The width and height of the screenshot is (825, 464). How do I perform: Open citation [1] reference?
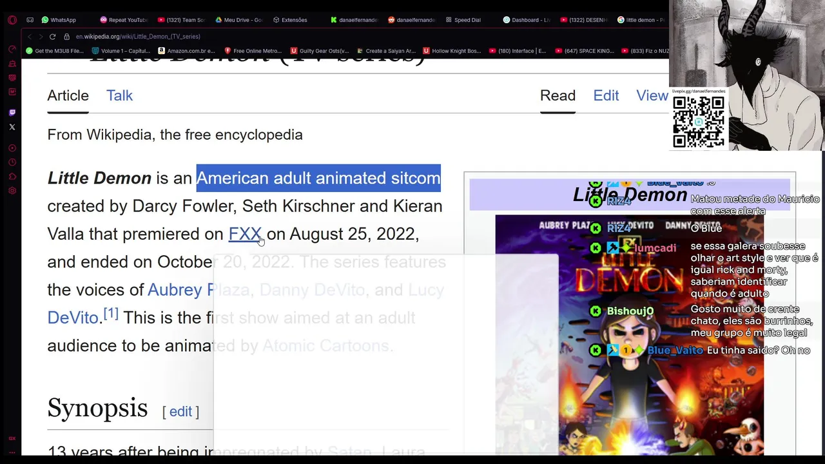coord(111,314)
